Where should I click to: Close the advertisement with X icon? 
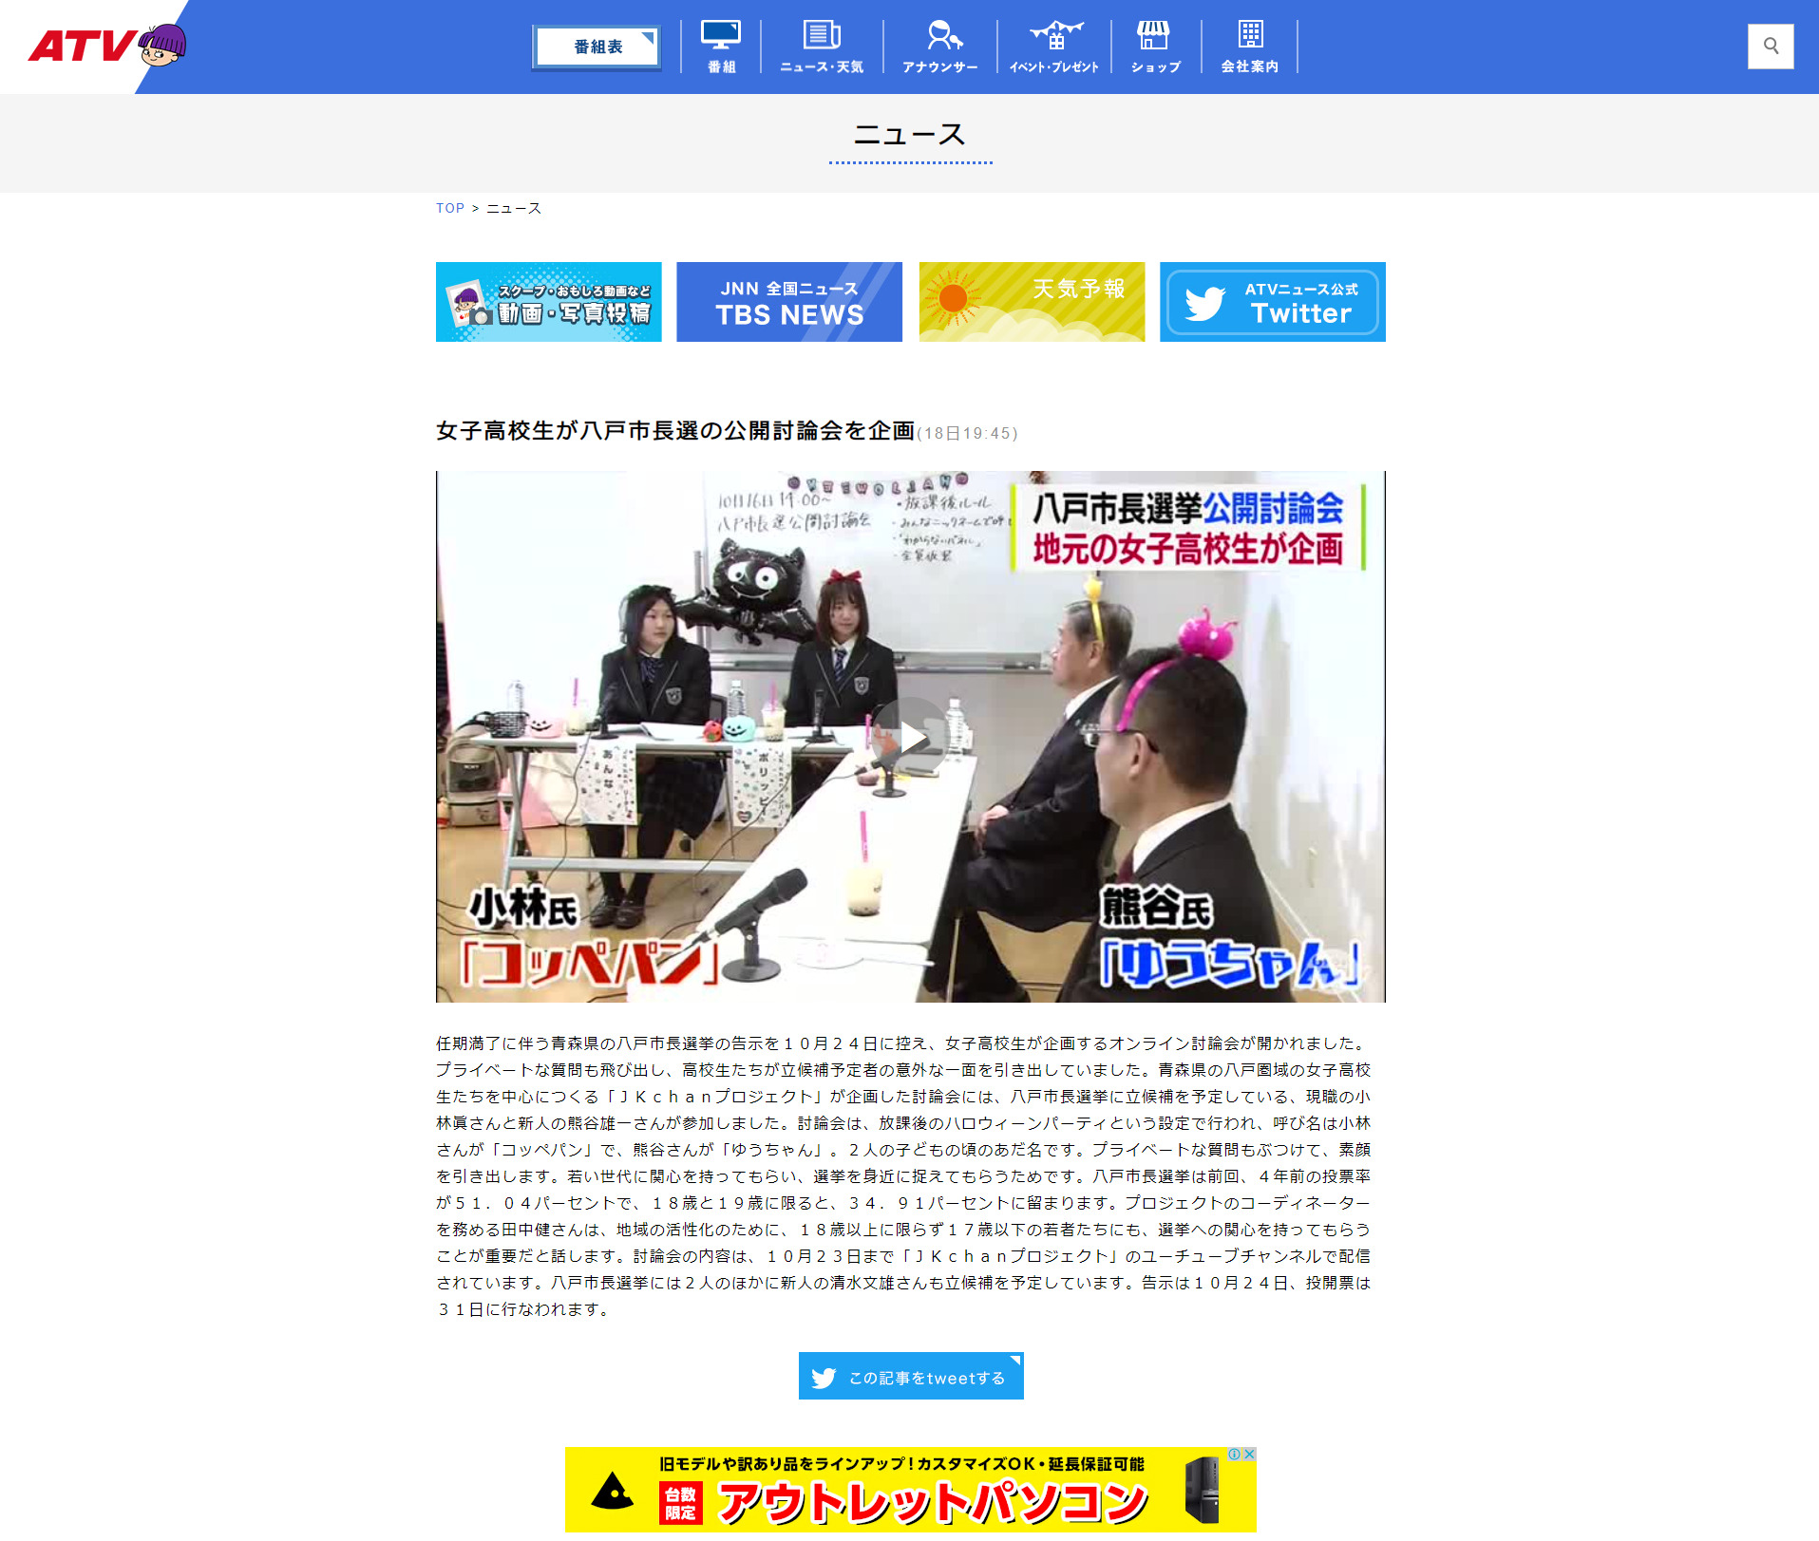1250,1454
